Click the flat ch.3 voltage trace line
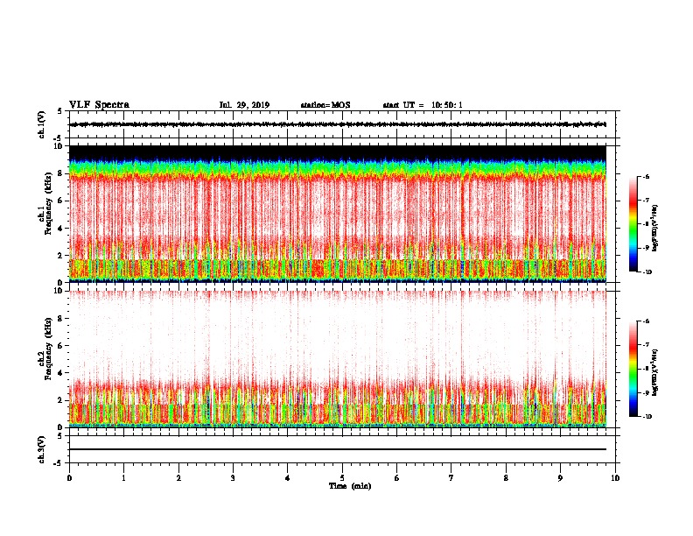 click(338, 449)
